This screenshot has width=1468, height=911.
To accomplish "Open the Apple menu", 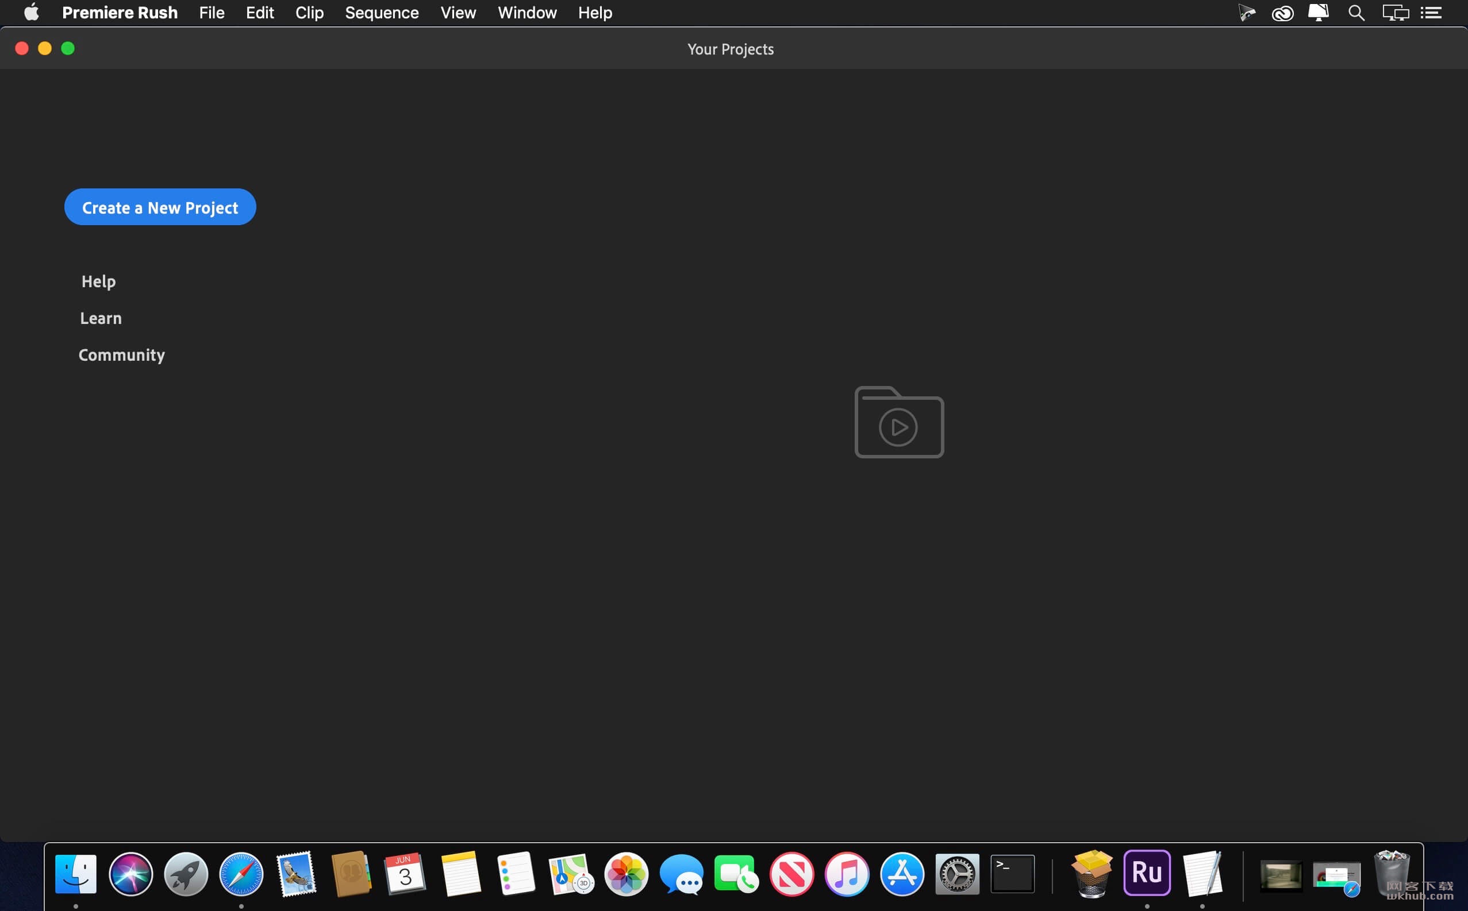I will pyautogui.click(x=32, y=12).
